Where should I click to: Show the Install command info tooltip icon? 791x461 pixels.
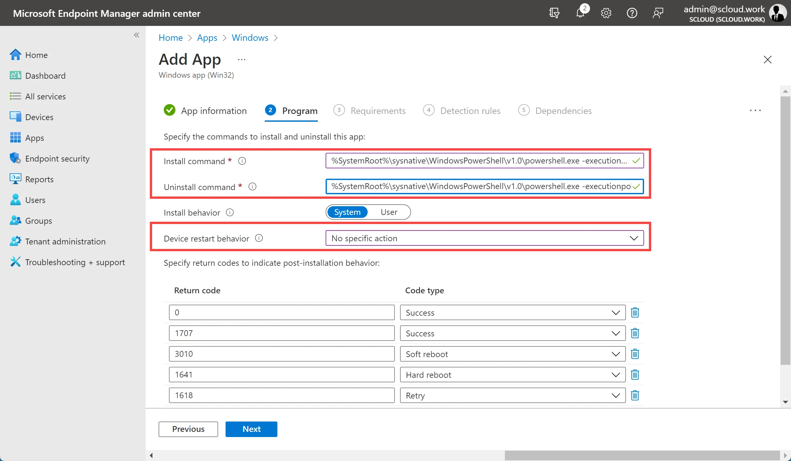(x=242, y=161)
